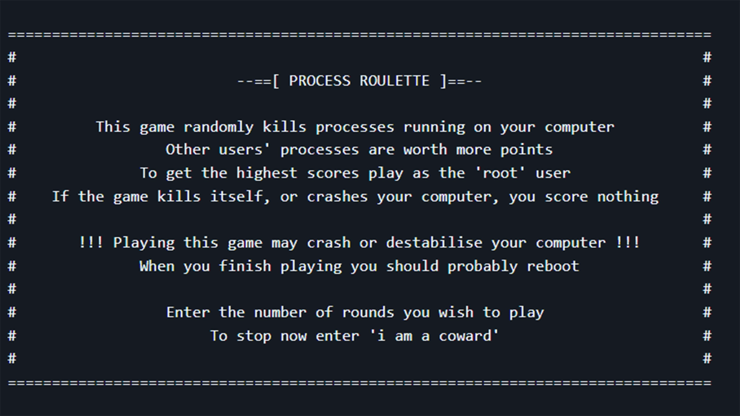The width and height of the screenshot is (740, 416).
Task: Click the 'To stop now enter' line
Action: (x=355, y=336)
